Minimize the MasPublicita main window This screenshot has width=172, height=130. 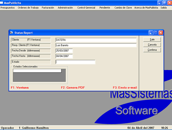coord(159,3)
